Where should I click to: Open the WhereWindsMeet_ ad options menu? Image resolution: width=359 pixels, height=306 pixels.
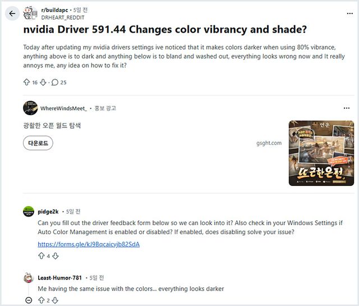347,108
